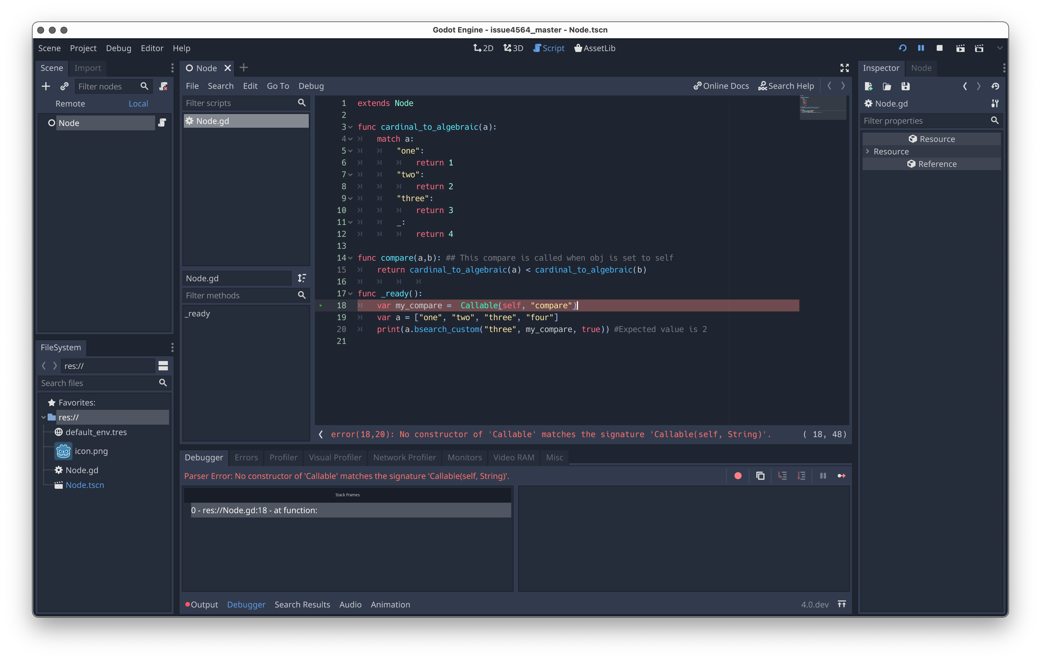The width and height of the screenshot is (1041, 660).
Task: Toggle the break button in the Debugger toolbar
Action: coord(823,476)
